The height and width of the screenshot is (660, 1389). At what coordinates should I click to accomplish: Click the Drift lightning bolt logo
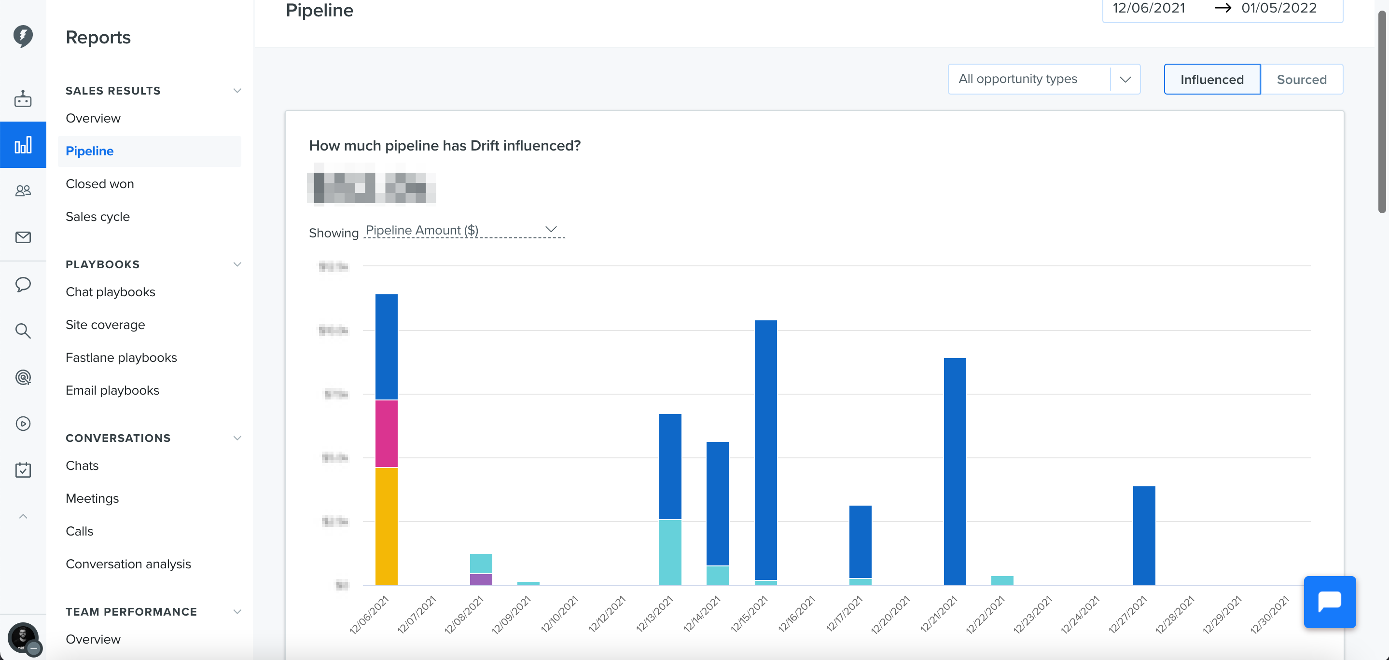pyautogui.click(x=23, y=36)
